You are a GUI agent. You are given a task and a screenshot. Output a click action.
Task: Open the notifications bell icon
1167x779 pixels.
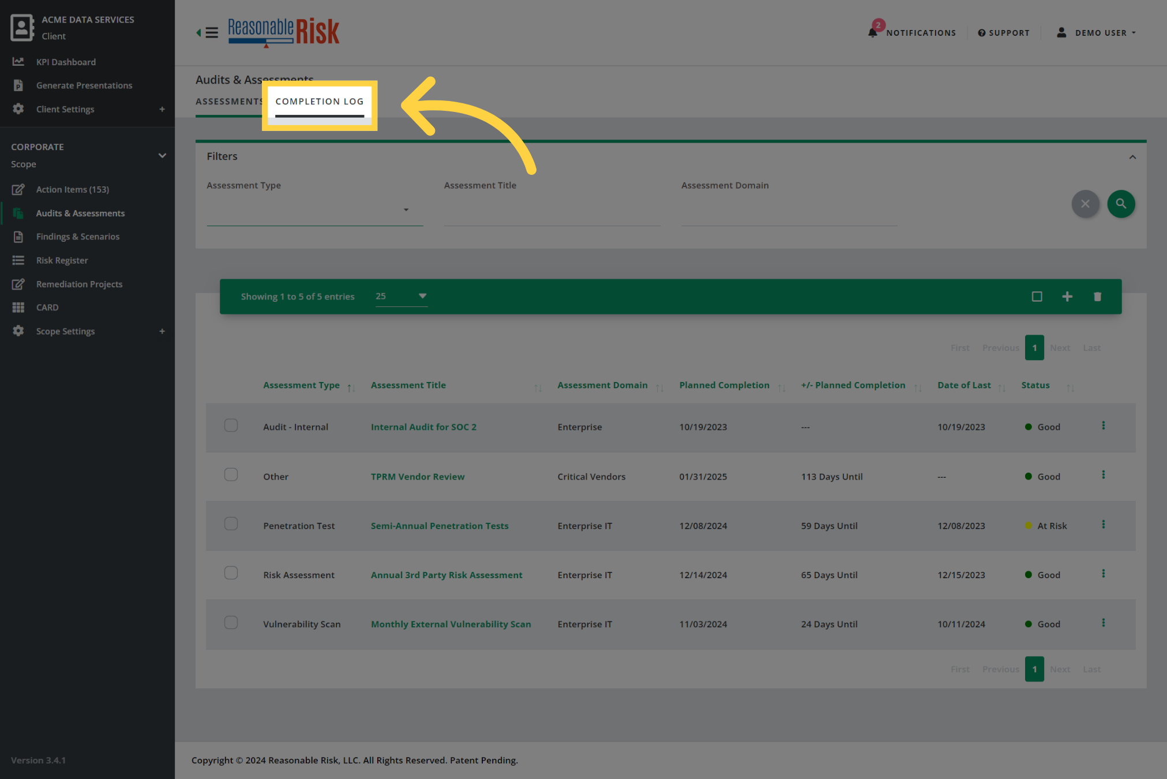pos(873,32)
